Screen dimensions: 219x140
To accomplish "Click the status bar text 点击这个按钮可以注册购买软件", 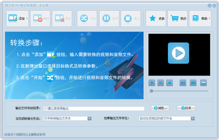I will [x=25, y=135].
